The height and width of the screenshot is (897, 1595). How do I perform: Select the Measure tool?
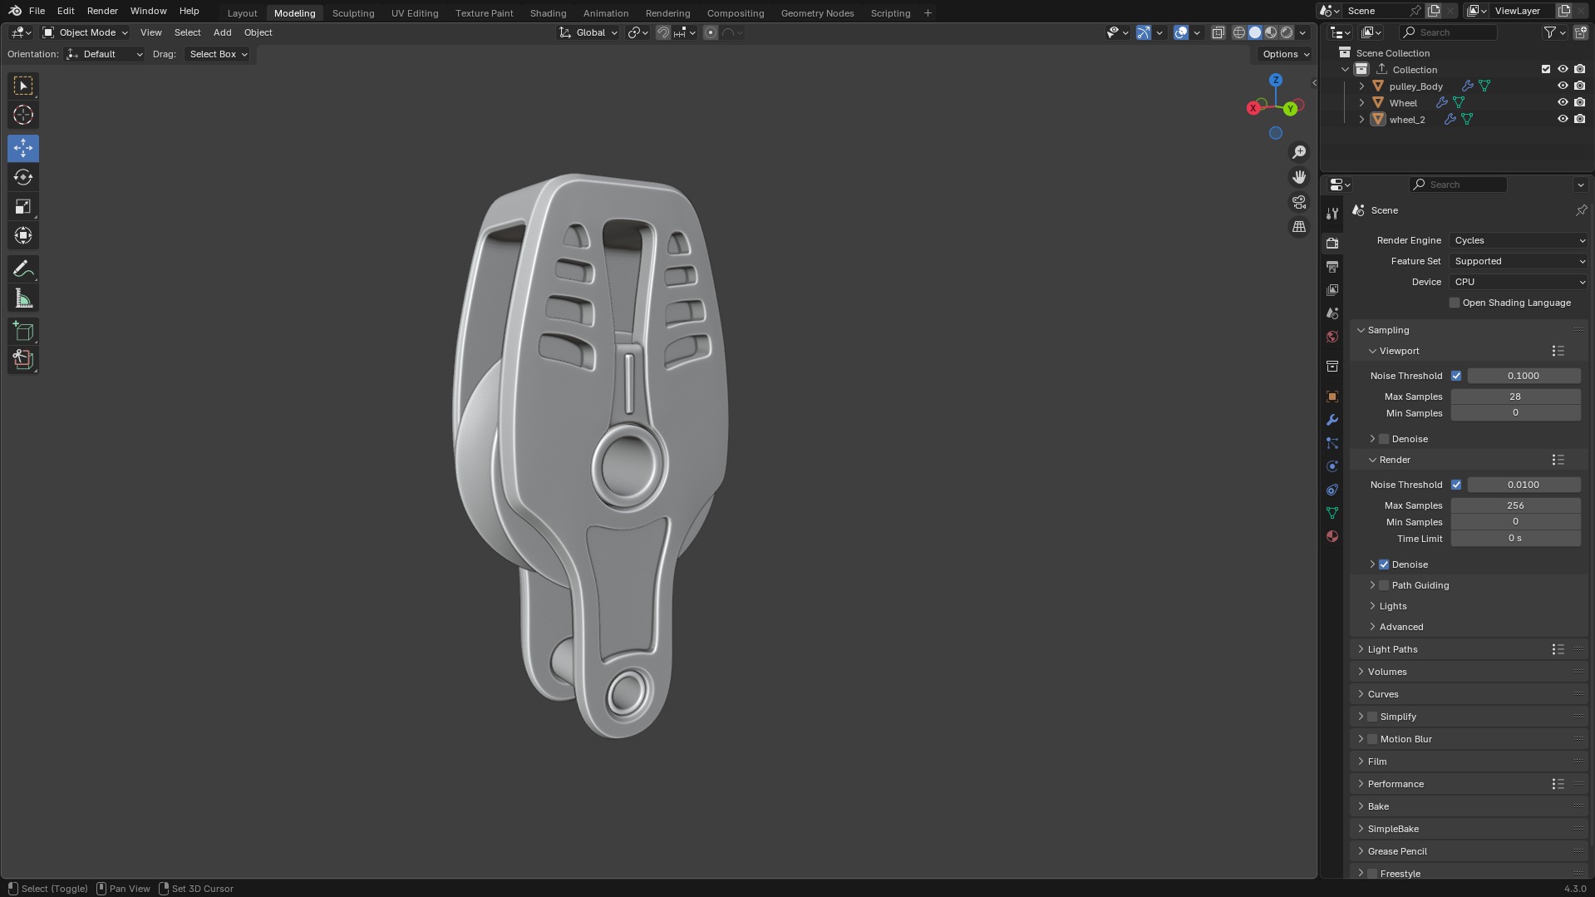pyautogui.click(x=23, y=298)
